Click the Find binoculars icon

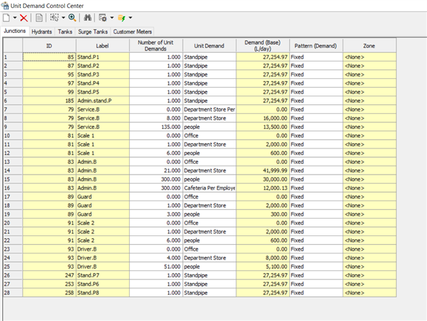pos(88,18)
